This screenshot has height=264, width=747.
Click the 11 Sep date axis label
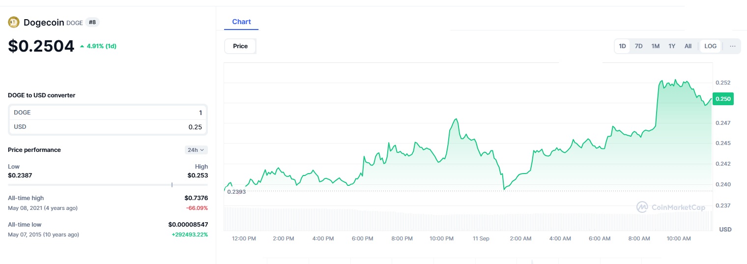click(x=481, y=238)
